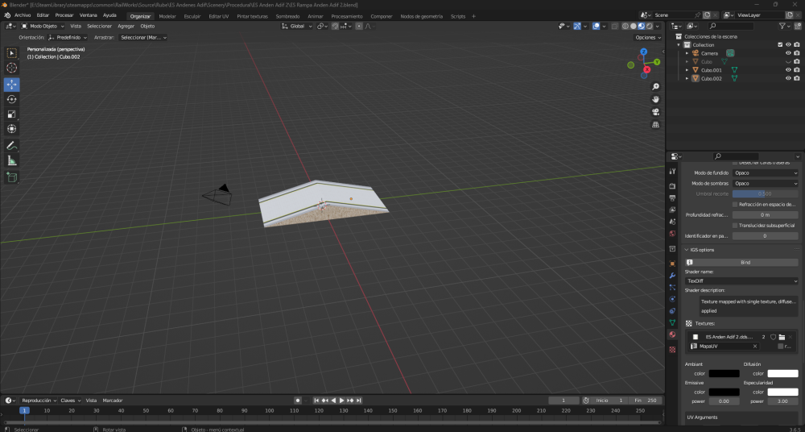Open the Opciones button in viewport
Screen dimensions: 805x432
point(646,37)
